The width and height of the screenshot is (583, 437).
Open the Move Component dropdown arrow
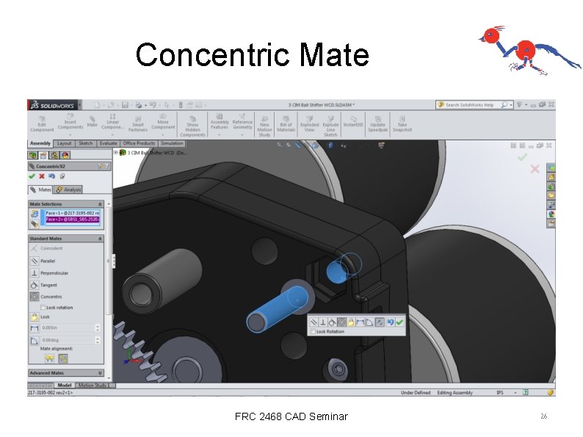(x=163, y=134)
